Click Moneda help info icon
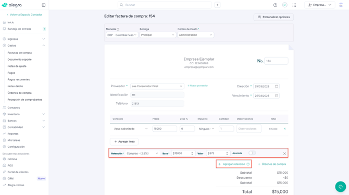 click(x=118, y=29)
